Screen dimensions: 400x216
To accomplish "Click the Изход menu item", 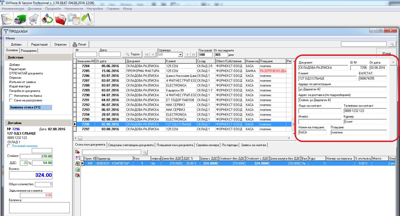I will 127,8.
